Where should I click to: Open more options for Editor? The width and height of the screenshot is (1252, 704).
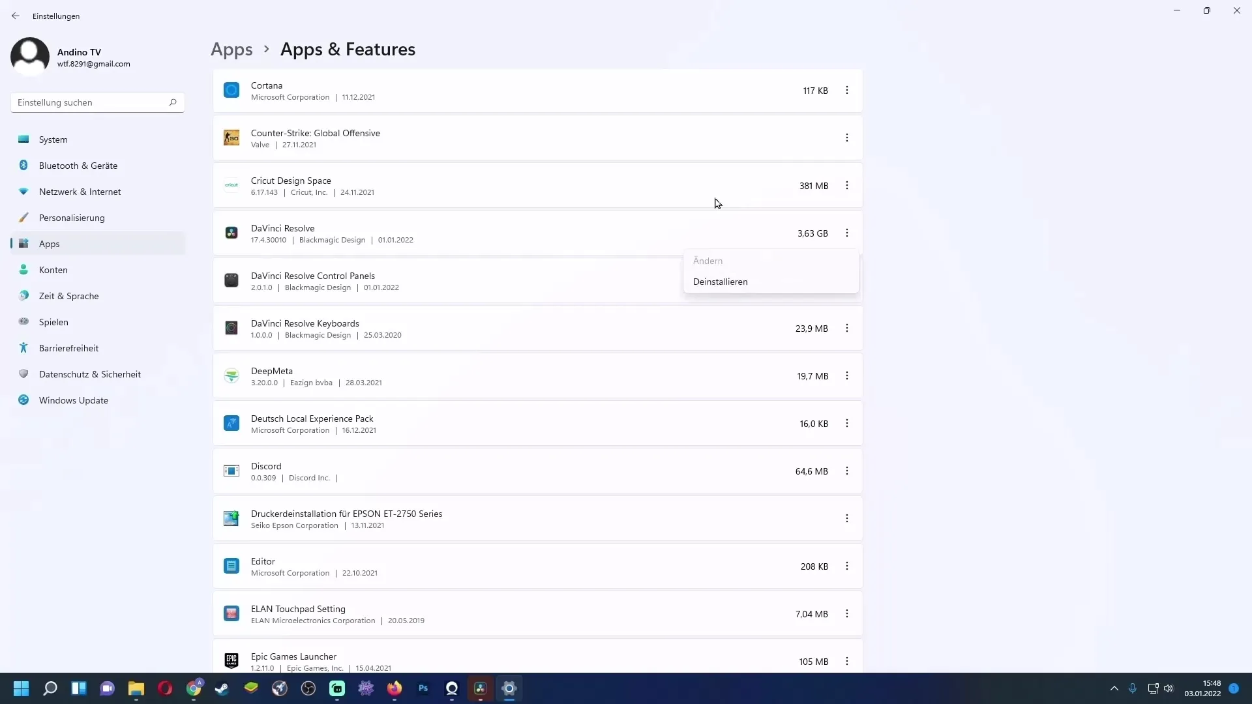click(846, 566)
